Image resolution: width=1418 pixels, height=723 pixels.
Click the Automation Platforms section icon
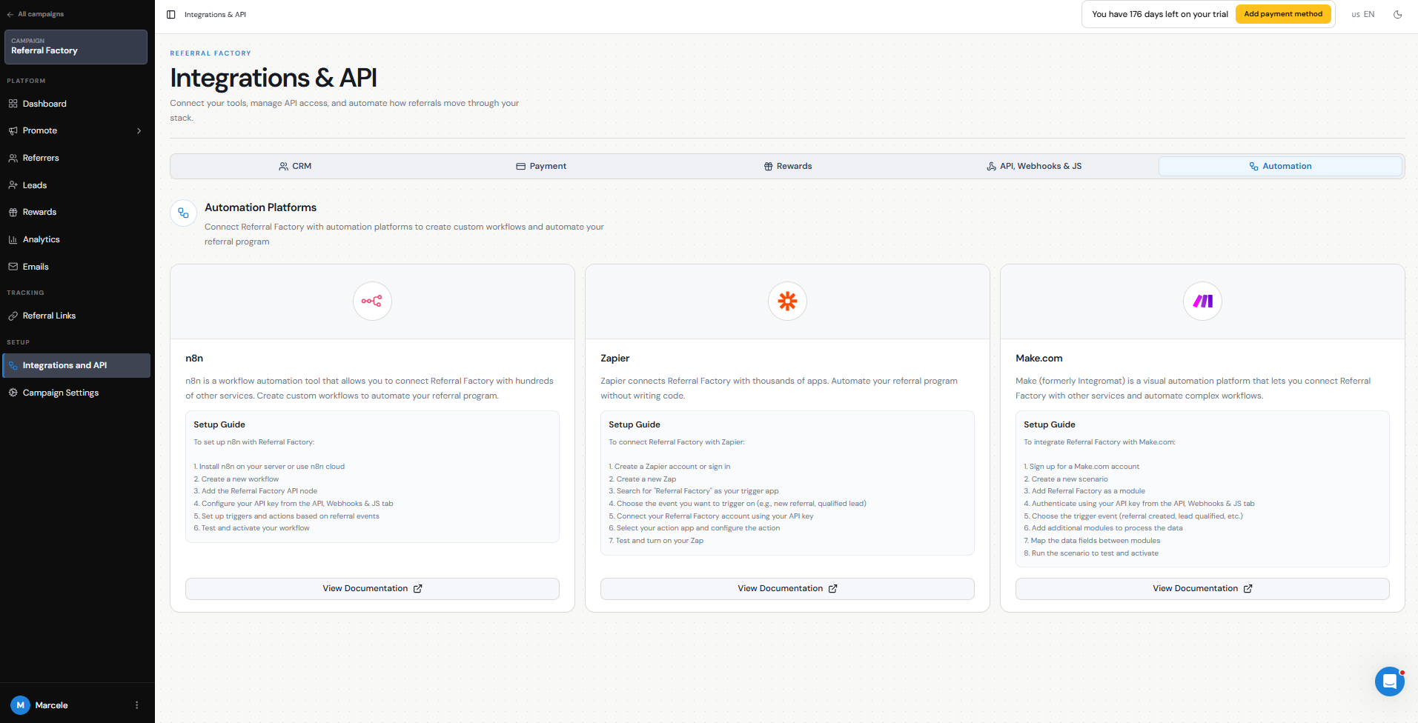(183, 213)
